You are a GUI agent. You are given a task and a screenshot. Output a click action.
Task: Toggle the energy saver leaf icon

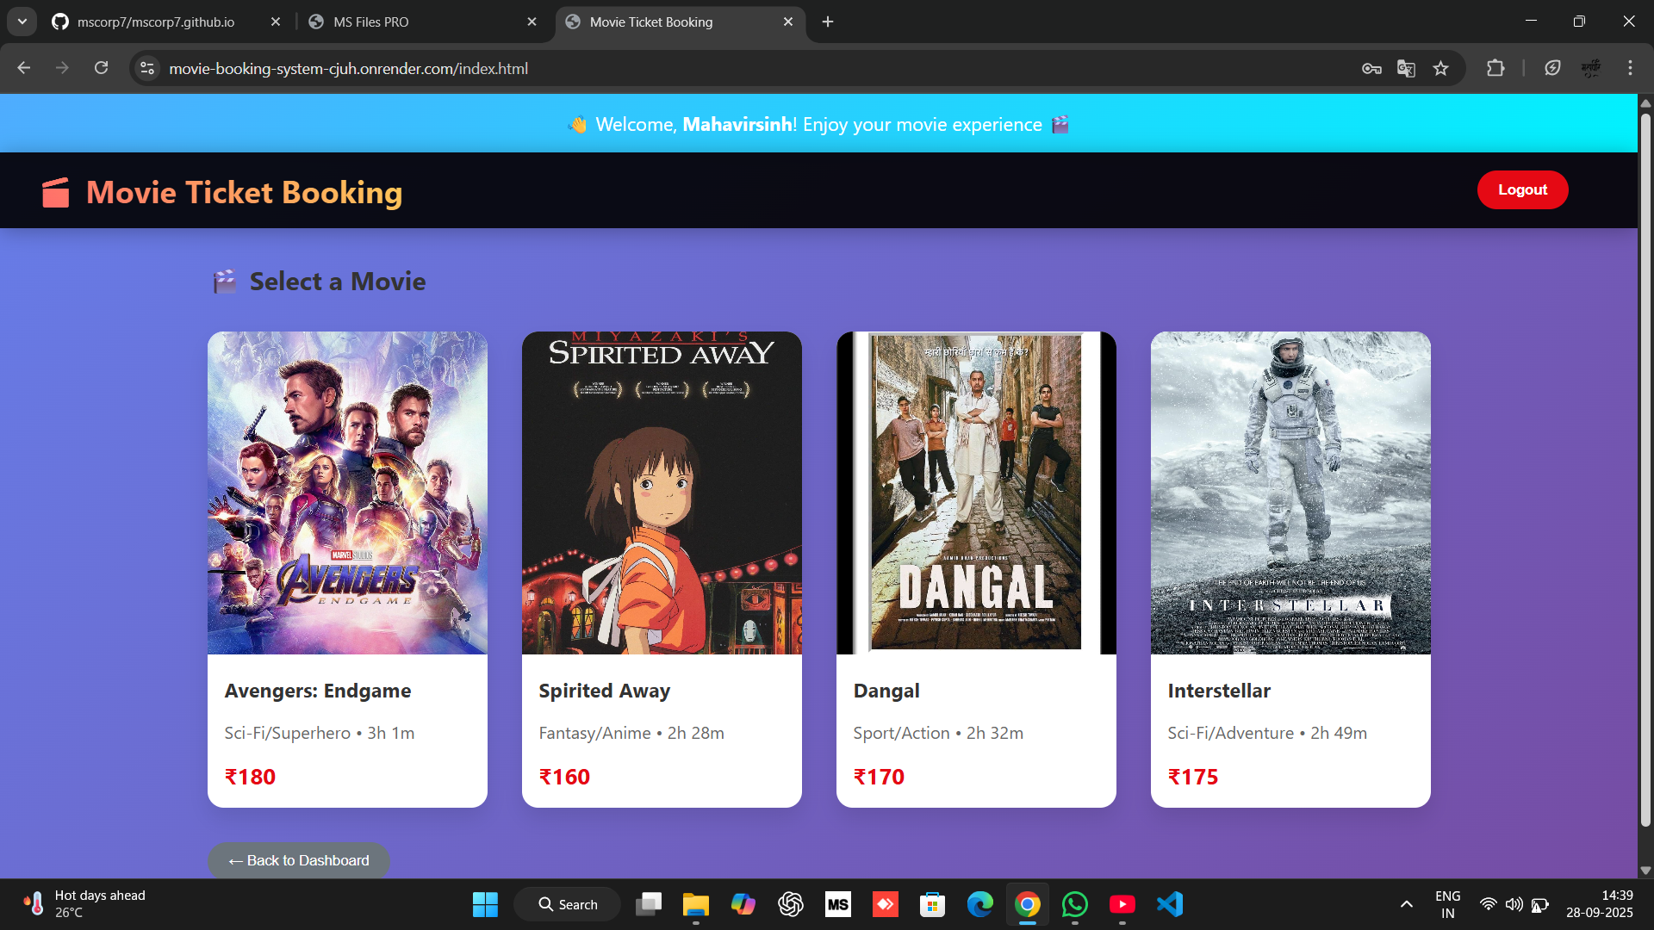[1552, 68]
